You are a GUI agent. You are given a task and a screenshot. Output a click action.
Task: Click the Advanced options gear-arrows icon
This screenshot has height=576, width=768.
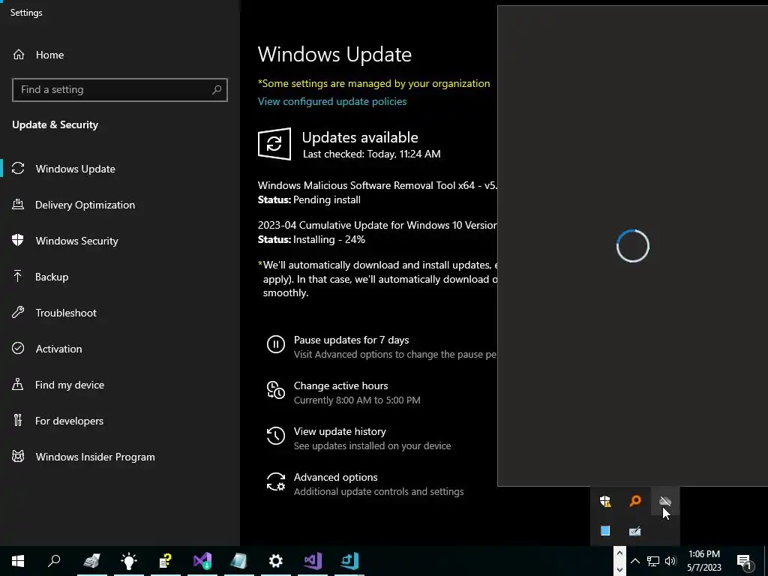(276, 481)
